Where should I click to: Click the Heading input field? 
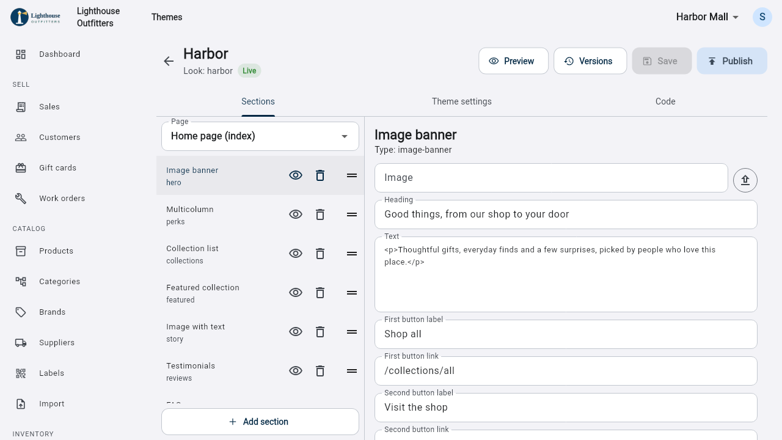pyautogui.click(x=566, y=215)
